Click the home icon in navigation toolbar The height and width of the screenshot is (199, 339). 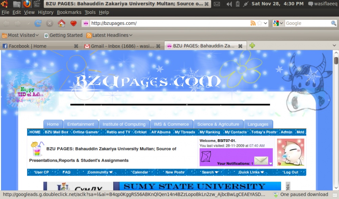(x=61, y=23)
